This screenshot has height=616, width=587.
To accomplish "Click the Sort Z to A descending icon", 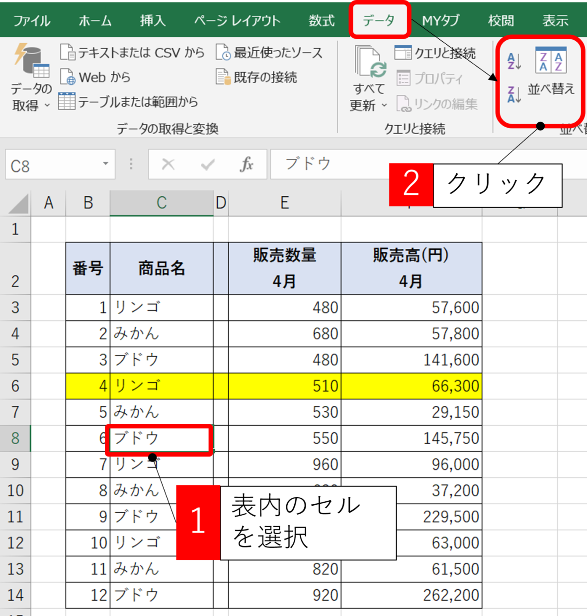I will (514, 94).
